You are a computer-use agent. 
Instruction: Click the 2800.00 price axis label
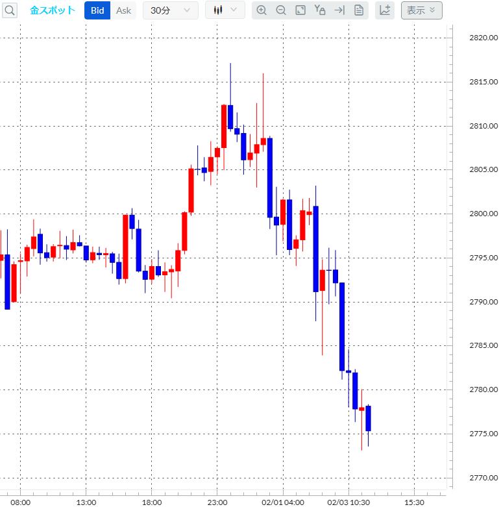(x=483, y=214)
